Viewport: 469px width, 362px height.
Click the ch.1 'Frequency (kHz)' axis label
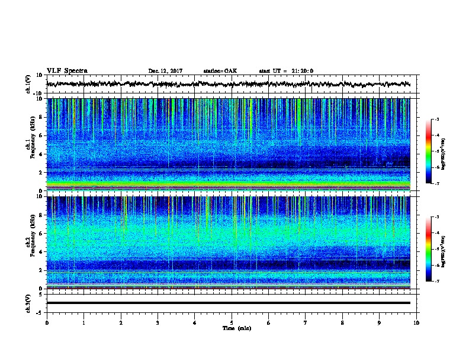33,137
